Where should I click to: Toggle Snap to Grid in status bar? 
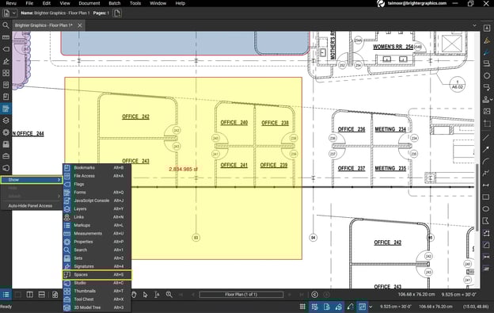click(314, 307)
